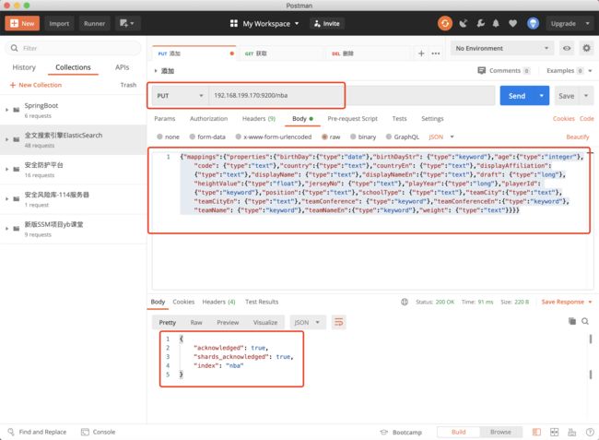Open the user avatar menu

point(533,23)
